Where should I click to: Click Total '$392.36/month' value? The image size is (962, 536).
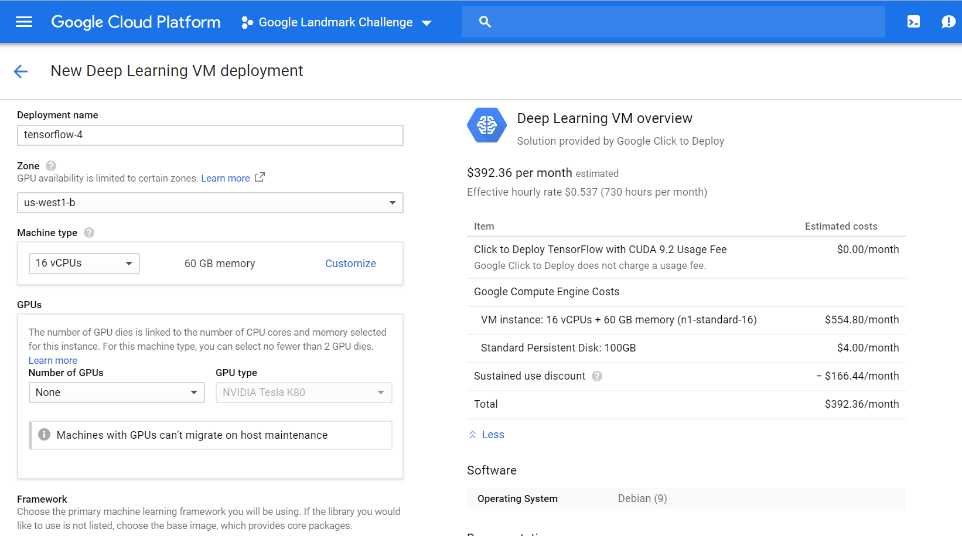pyautogui.click(x=862, y=404)
